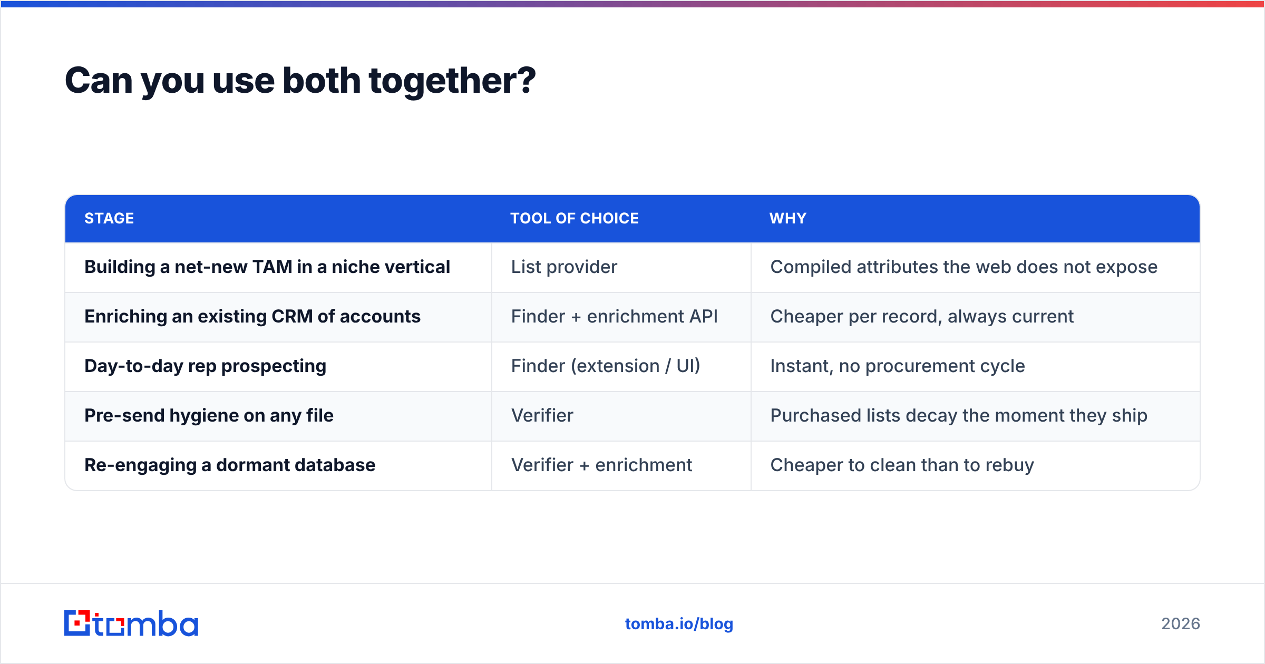The height and width of the screenshot is (664, 1265).
Task: Click the 2026 year label
Action: click(1181, 624)
